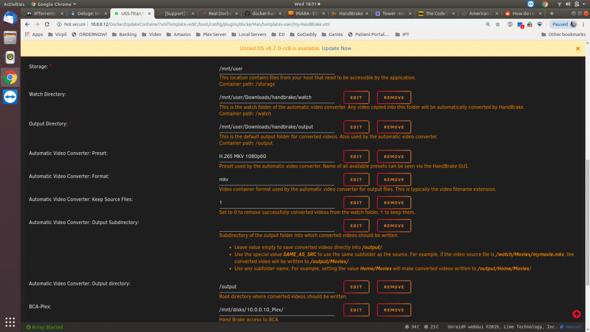Open the Games bookmark folder
The image size is (590, 332).
(332, 34)
